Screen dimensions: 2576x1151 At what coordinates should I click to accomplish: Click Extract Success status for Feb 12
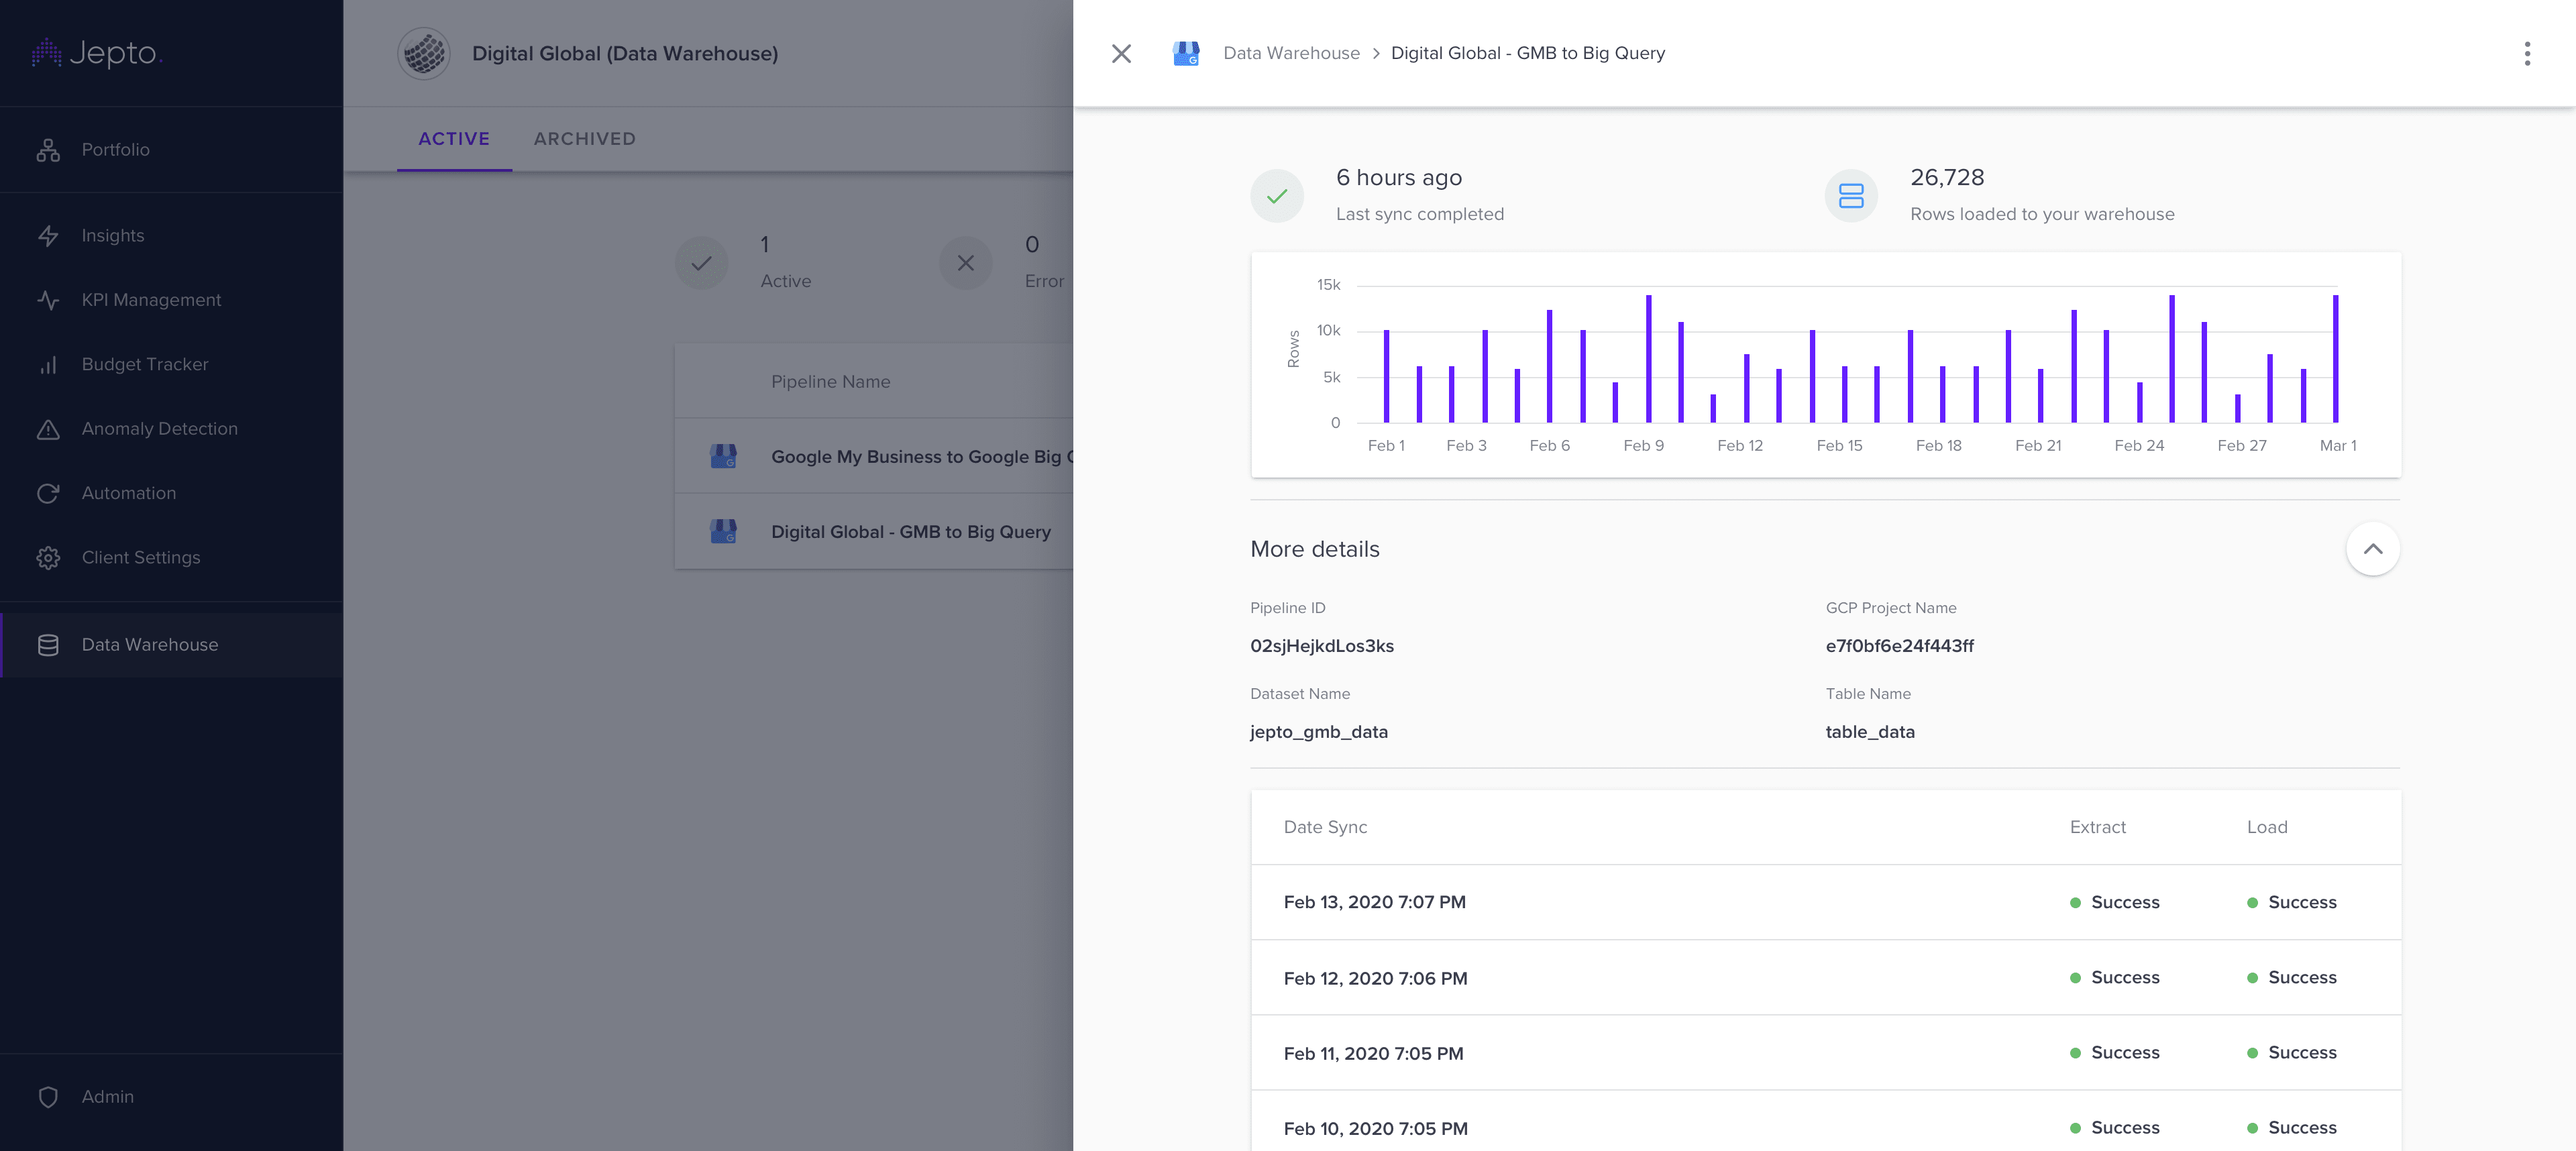(2114, 978)
